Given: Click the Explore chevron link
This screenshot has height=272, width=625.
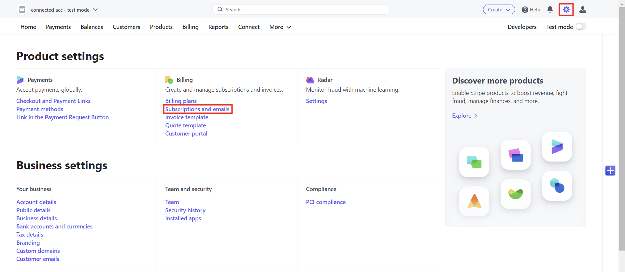Looking at the screenshot, I should click(x=465, y=116).
